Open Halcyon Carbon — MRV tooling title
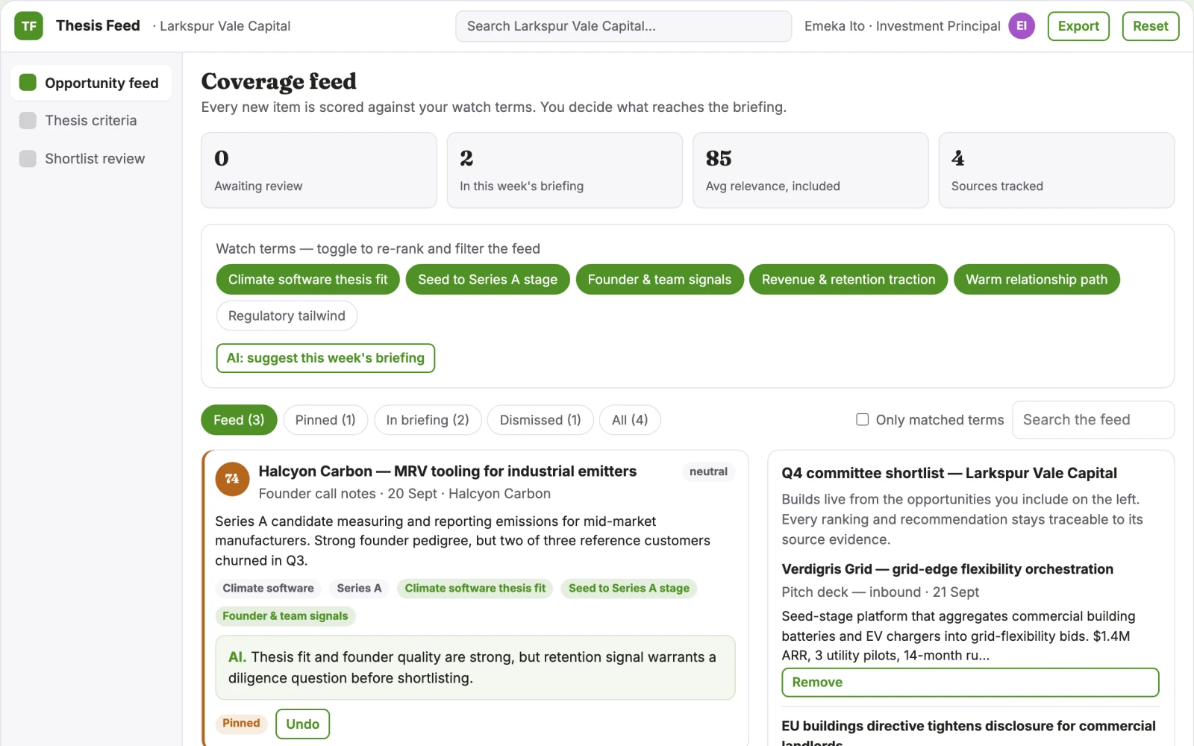The width and height of the screenshot is (1194, 746). tap(448, 471)
